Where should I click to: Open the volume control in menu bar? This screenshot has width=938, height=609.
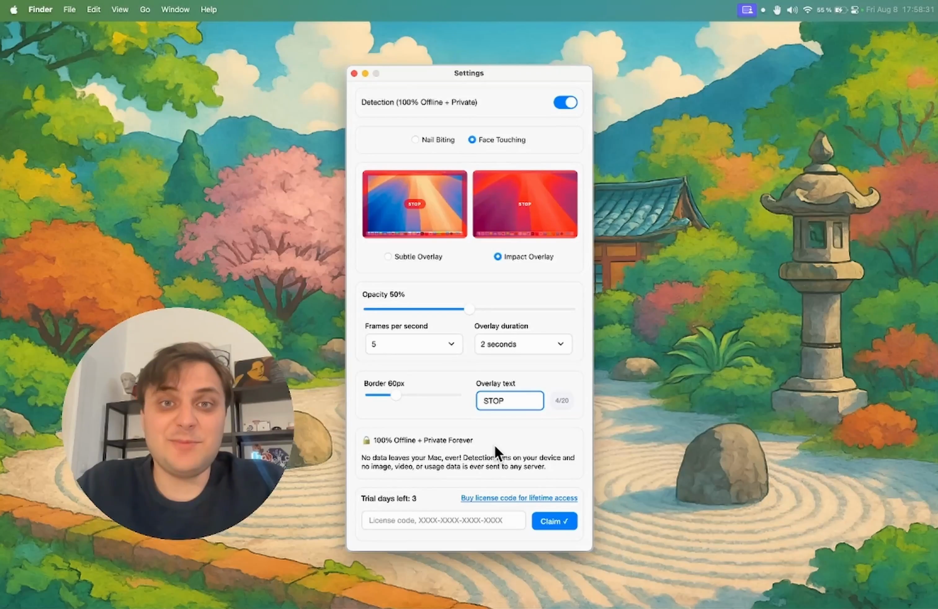792,10
